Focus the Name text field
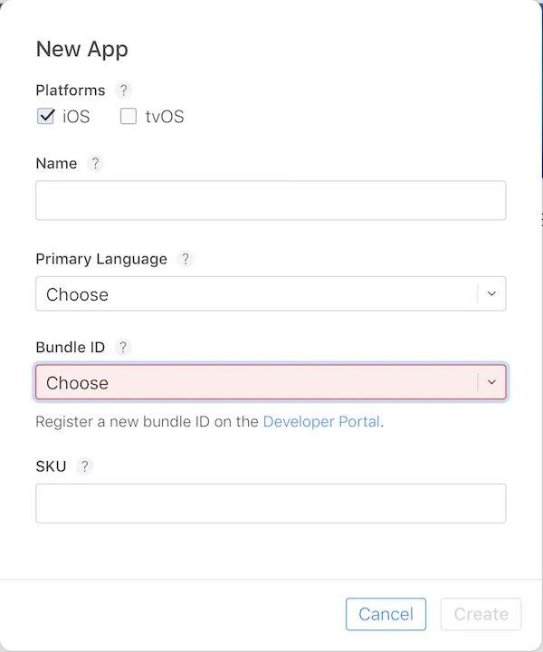543x652 pixels. pos(271,200)
